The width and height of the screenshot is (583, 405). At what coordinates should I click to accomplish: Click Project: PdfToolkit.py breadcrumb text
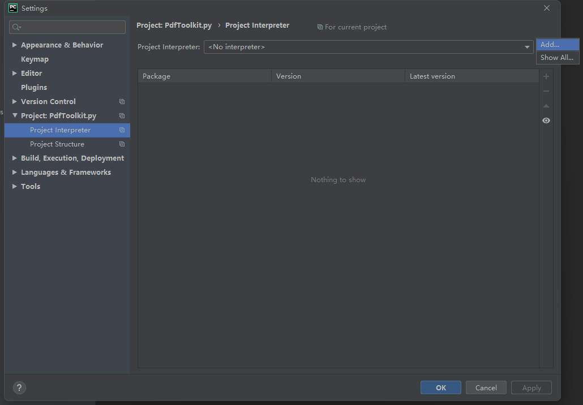pos(174,25)
